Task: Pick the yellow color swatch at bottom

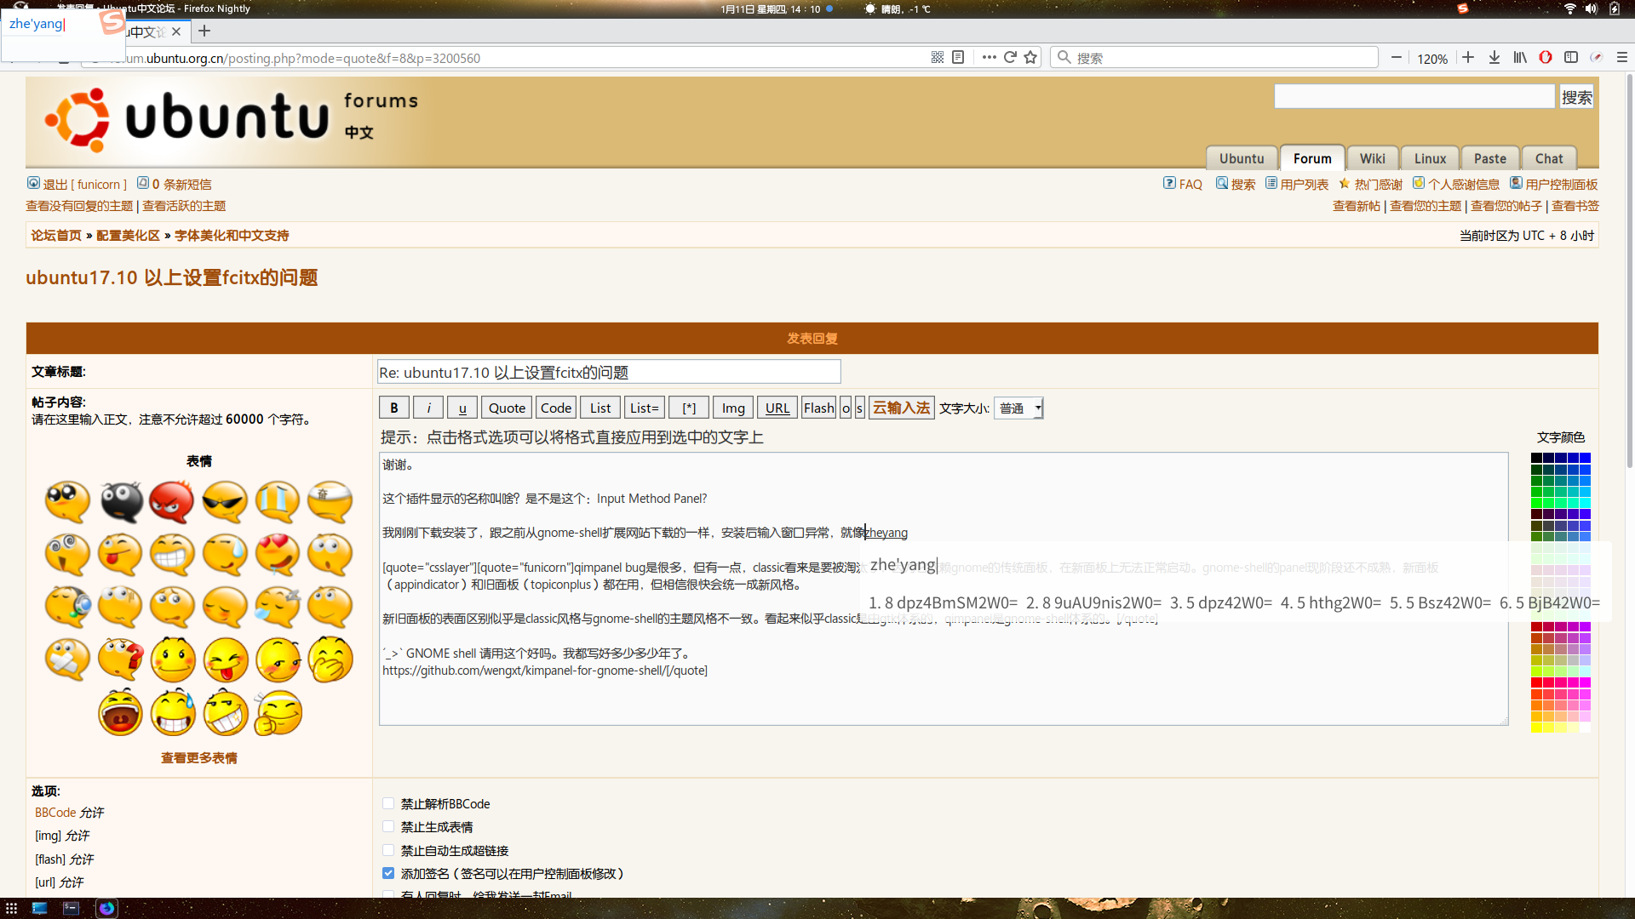Action: coord(1537,728)
